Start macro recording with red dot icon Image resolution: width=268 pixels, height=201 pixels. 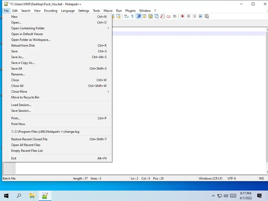click(182, 16)
